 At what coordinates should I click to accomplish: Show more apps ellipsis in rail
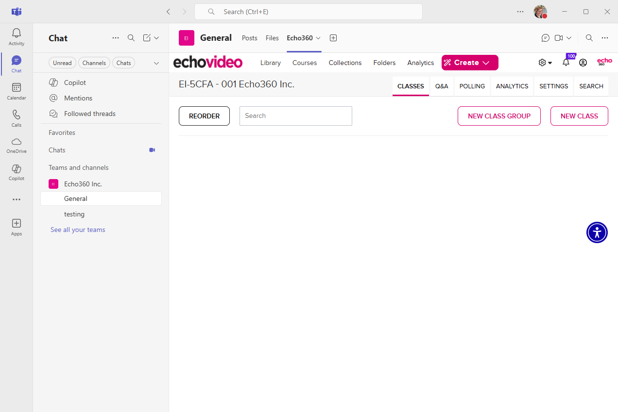click(x=17, y=199)
